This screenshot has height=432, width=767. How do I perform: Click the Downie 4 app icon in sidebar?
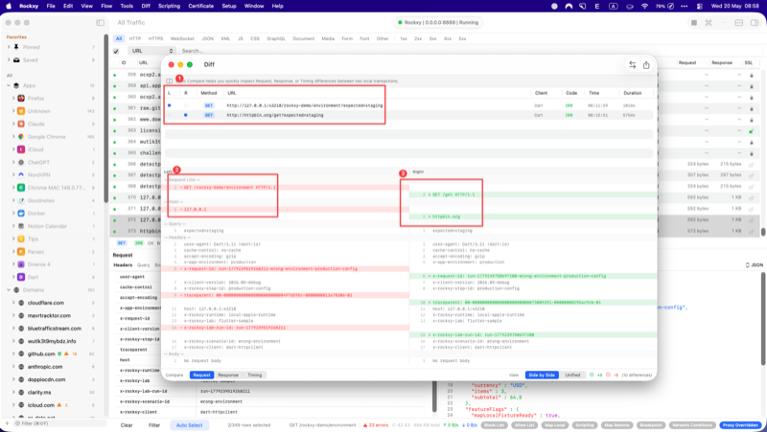tap(21, 264)
